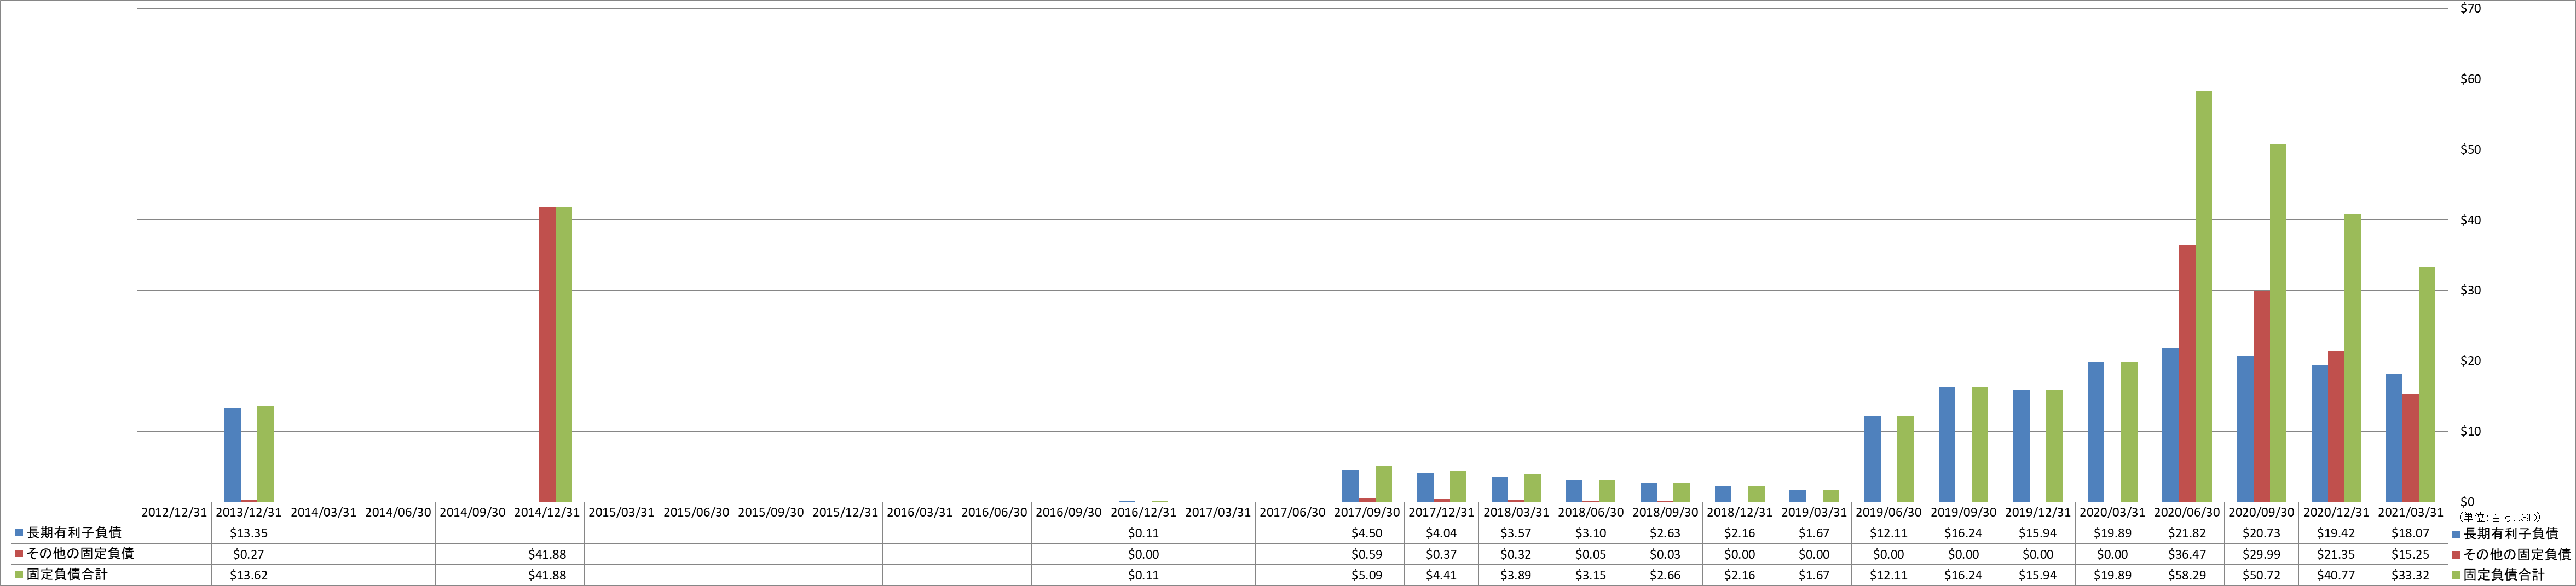Click the tallest green bar for 2020/06/30

pyautogui.click(x=2203, y=296)
